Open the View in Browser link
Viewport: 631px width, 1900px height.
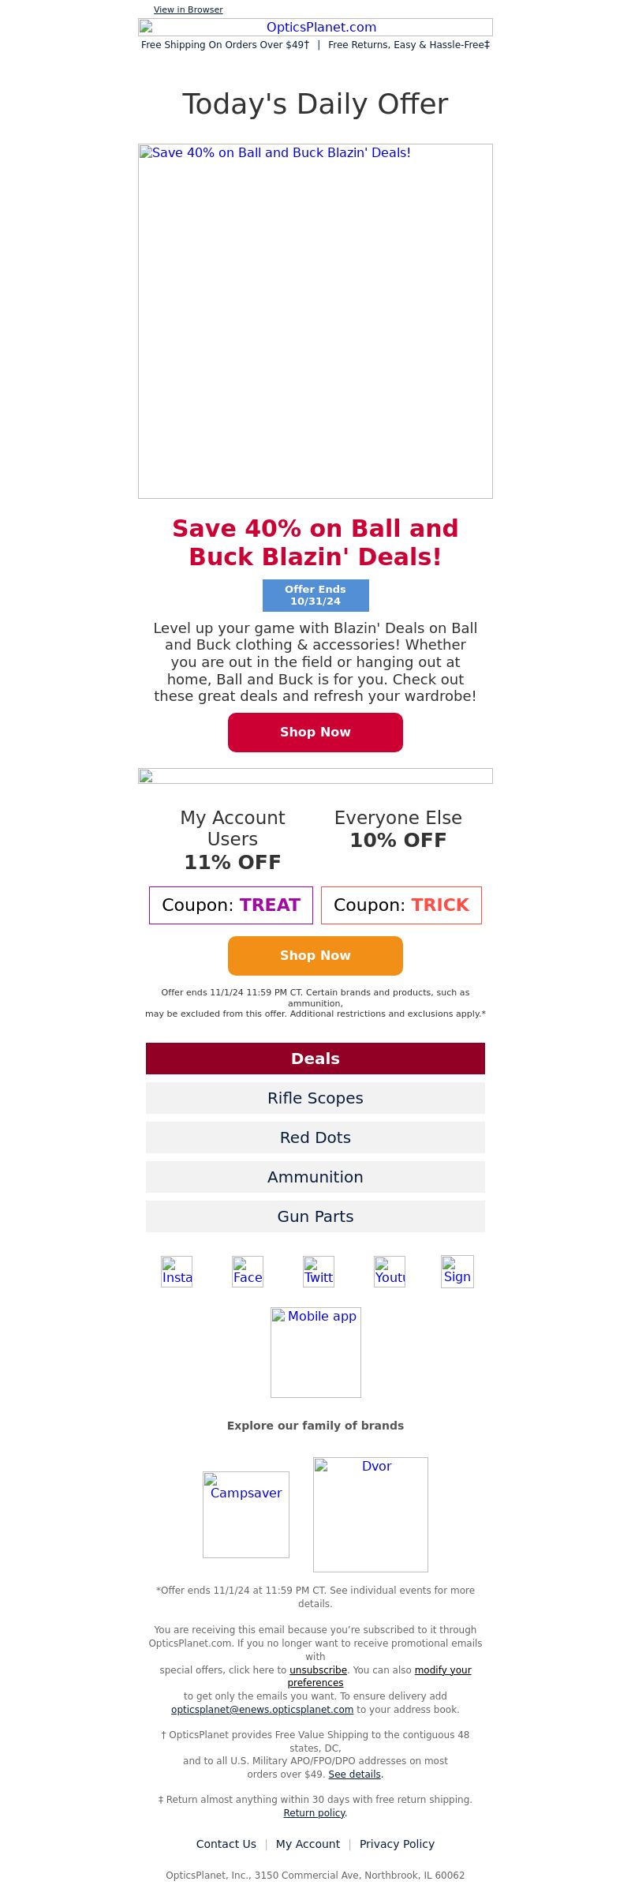(x=189, y=9)
